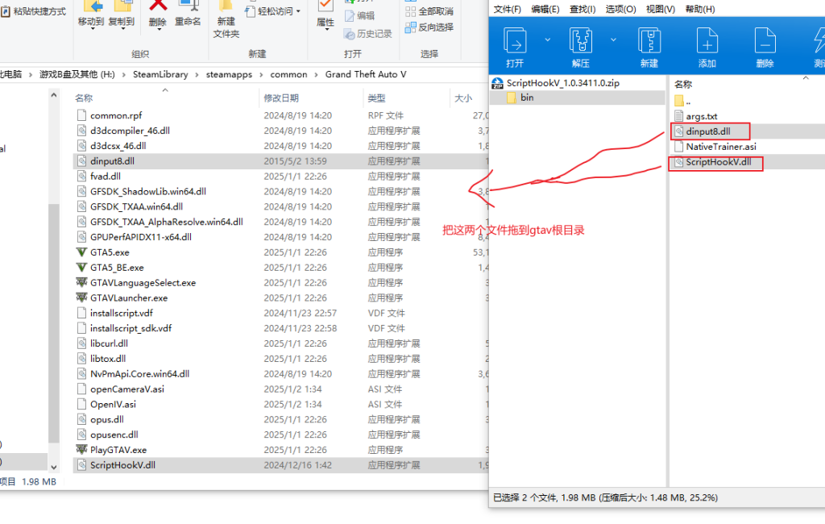Select GTA5.exe application icon

click(81, 252)
